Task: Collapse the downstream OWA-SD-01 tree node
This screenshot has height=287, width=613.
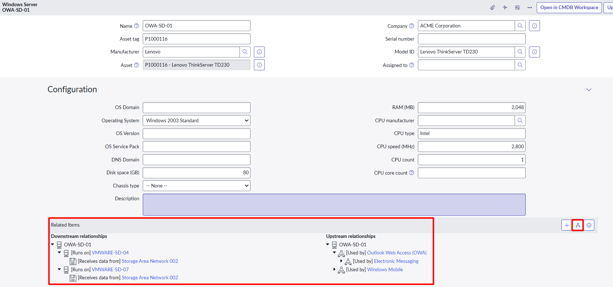Action: tap(52, 245)
